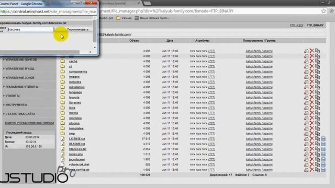The width and height of the screenshot is (335, 188).
Task: Copy the components folder using copy icon
Action: [x=317, y=72]
